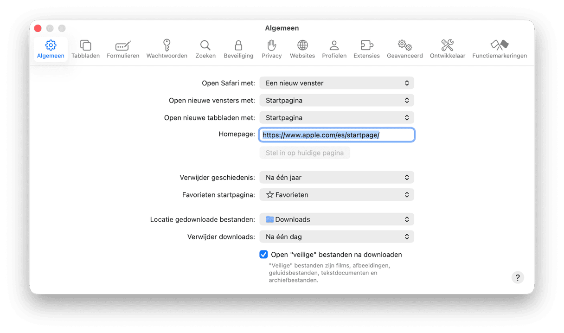
Task: Open the Geavanceerd gears pane
Action: click(x=405, y=49)
